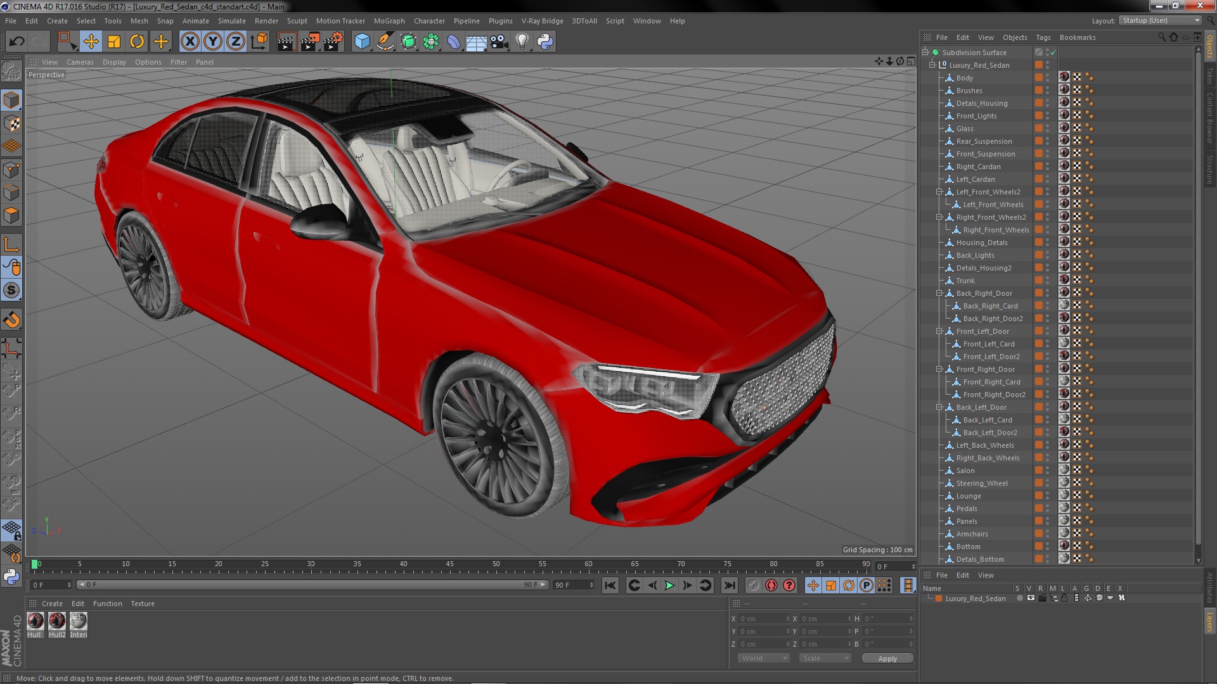Click the coordinate system icon
The height and width of the screenshot is (684, 1217).
pos(259,42)
